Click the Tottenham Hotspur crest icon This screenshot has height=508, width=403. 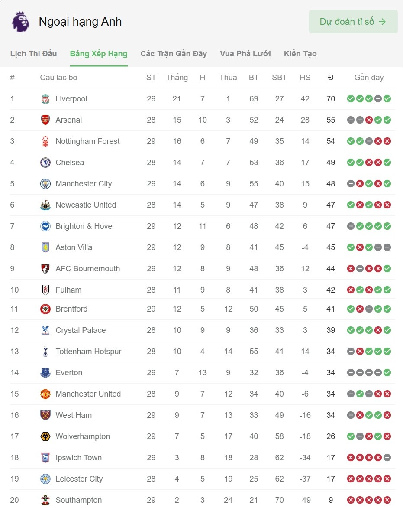point(45,352)
